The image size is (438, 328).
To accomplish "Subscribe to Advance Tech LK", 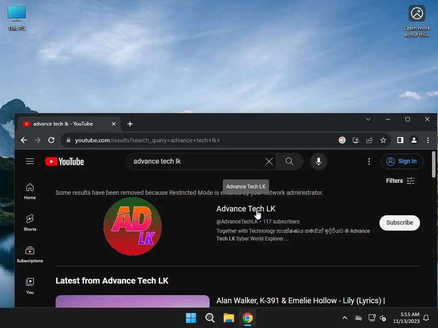I will point(400,223).
